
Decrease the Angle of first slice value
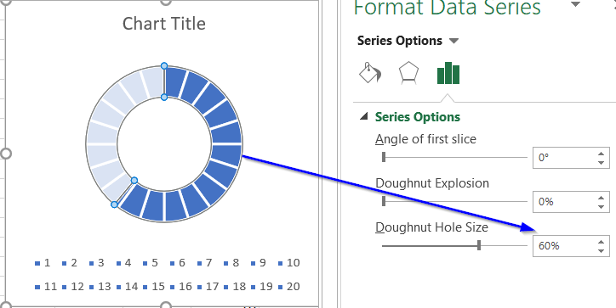[601, 163]
